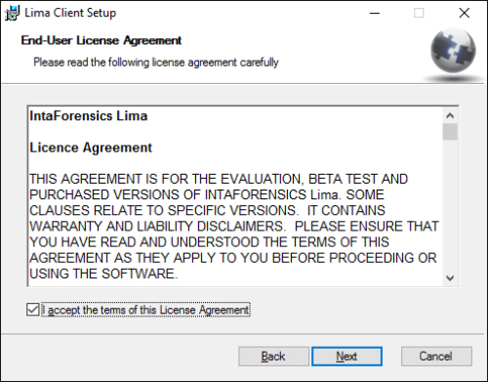Screen dimensions: 488x382
Task: Uncheck the accept license terms checkbox
Action: coord(33,310)
